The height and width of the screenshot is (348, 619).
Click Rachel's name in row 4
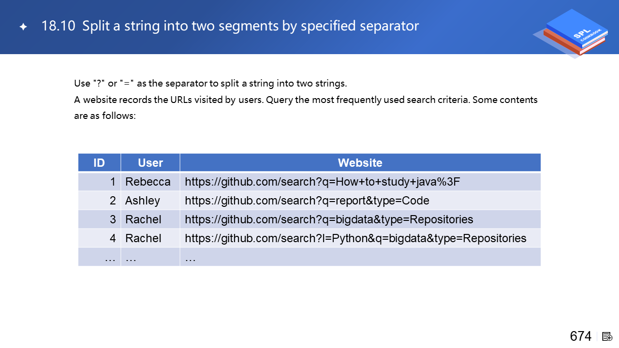144,238
